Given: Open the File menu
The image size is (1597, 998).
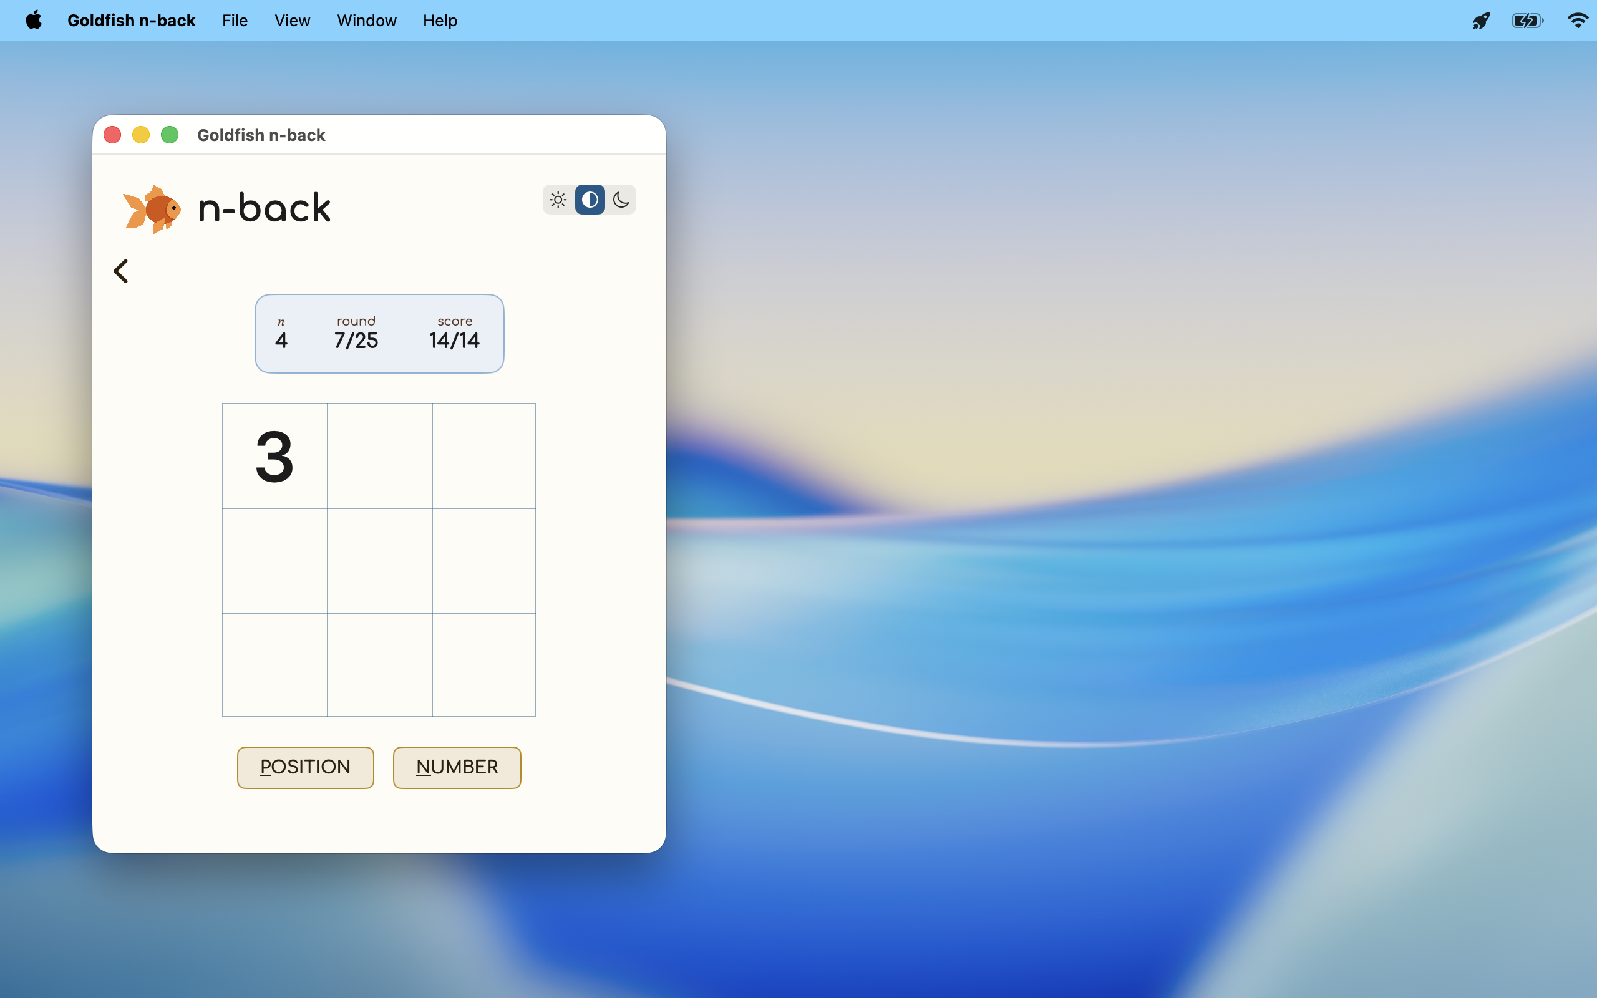Looking at the screenshot, I should pyautogui.click(x=235, y=21).
